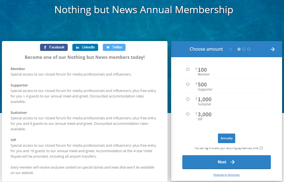
Task: Go to the second step dot
Action: 244,49
